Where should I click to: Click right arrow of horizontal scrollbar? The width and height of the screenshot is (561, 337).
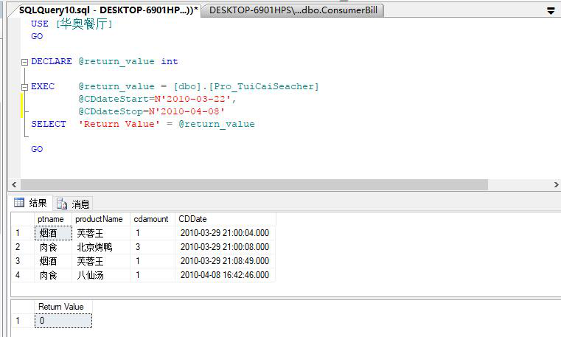coord(556,184)
